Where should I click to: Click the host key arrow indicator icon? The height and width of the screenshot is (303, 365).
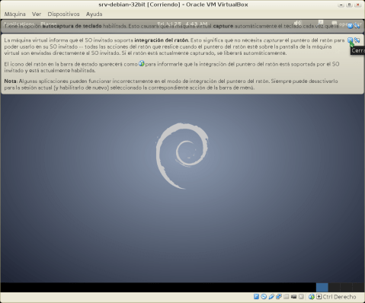click(x=319, y=296)
